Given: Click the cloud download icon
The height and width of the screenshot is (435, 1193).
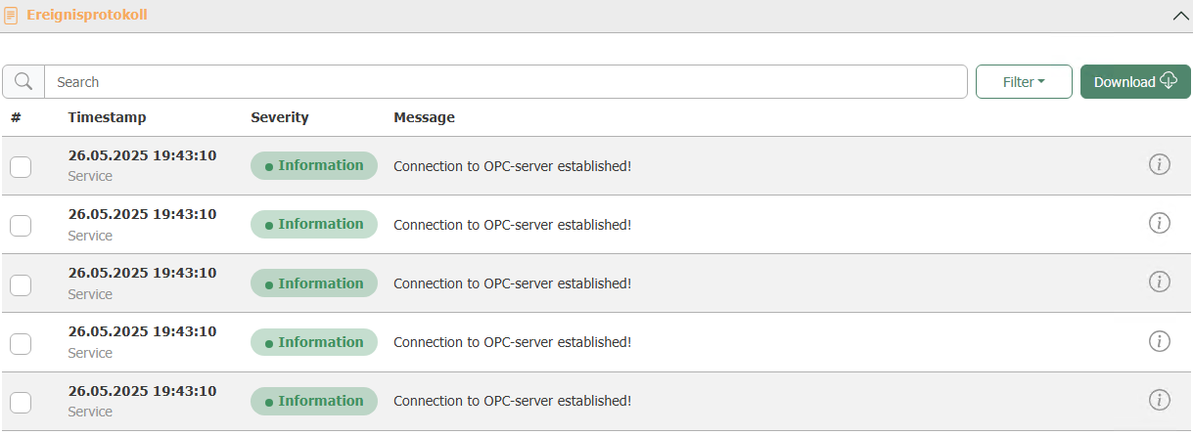Looking at the screenshot, I should click(1169, 81).
